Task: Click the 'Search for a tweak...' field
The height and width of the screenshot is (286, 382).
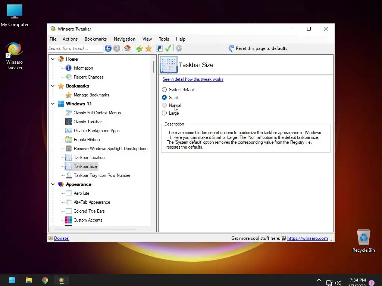Action: [75, 48]
